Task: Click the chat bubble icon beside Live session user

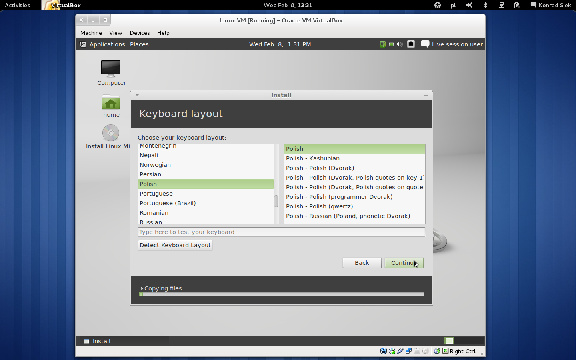Action: coord(425,44)
